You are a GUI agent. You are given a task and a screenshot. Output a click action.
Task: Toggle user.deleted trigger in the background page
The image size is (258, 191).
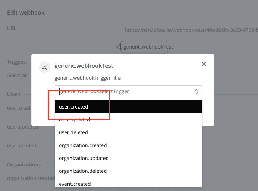21,146
